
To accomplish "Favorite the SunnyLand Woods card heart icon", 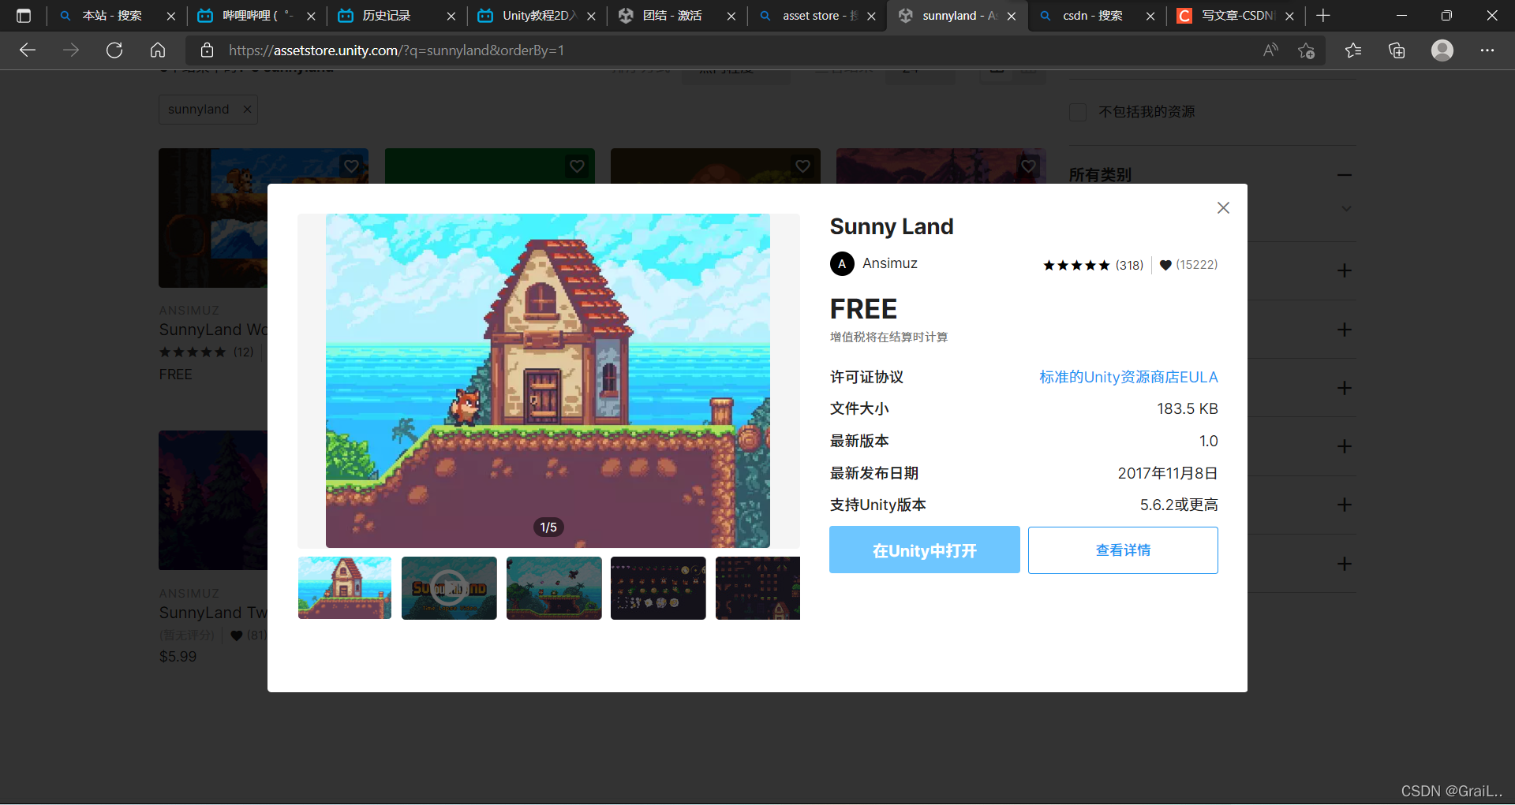I will coord(351,166).
